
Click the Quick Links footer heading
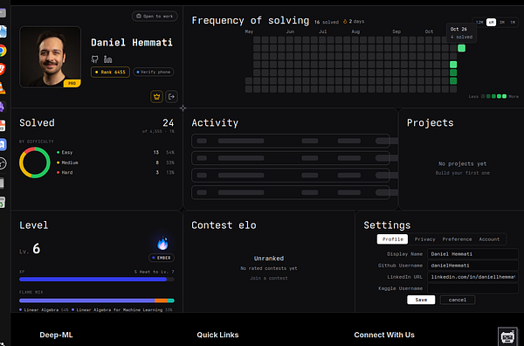click(x=217, y=335)
